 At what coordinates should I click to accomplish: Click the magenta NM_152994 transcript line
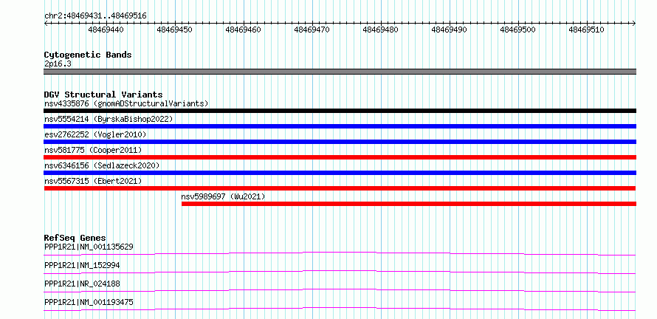tap(340, 272)
